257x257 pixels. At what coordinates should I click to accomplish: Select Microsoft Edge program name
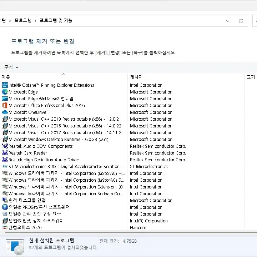click(x=23, y=92)
